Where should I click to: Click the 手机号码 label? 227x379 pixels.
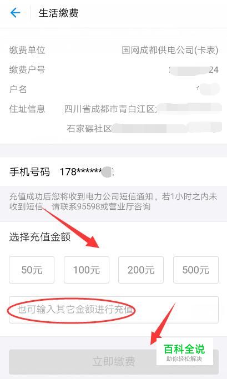pos(29,172)
